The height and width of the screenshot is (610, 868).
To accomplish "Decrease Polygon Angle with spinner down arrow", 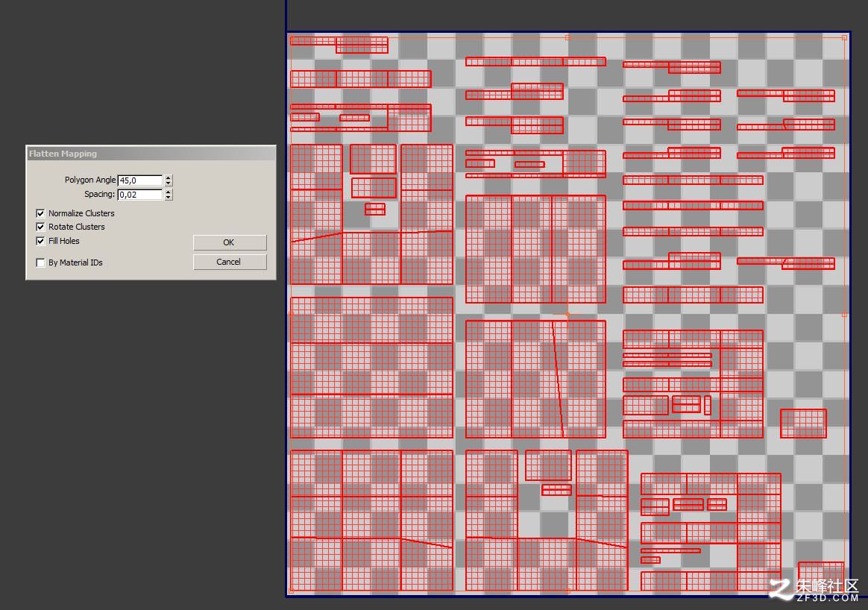I will [x=169, y=183].
